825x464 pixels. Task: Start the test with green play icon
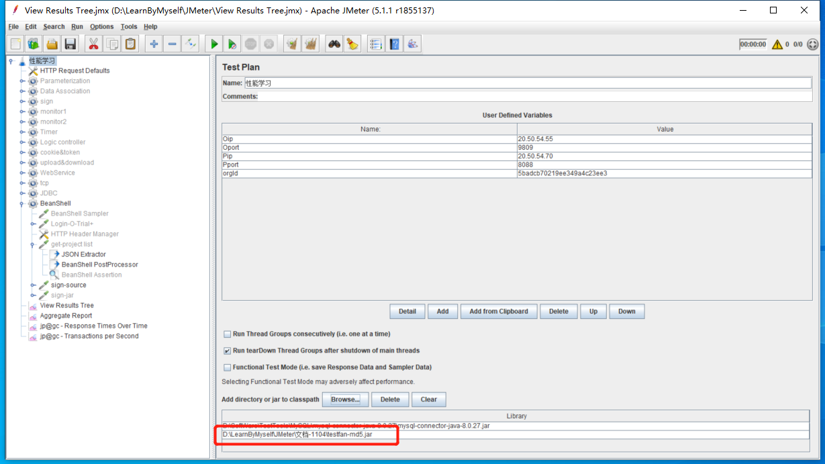point(214,44)
